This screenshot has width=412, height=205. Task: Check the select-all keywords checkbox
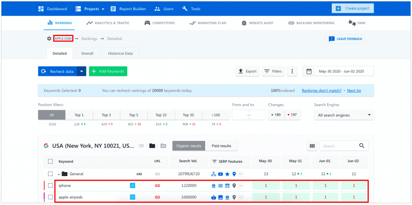click(50, 161)
